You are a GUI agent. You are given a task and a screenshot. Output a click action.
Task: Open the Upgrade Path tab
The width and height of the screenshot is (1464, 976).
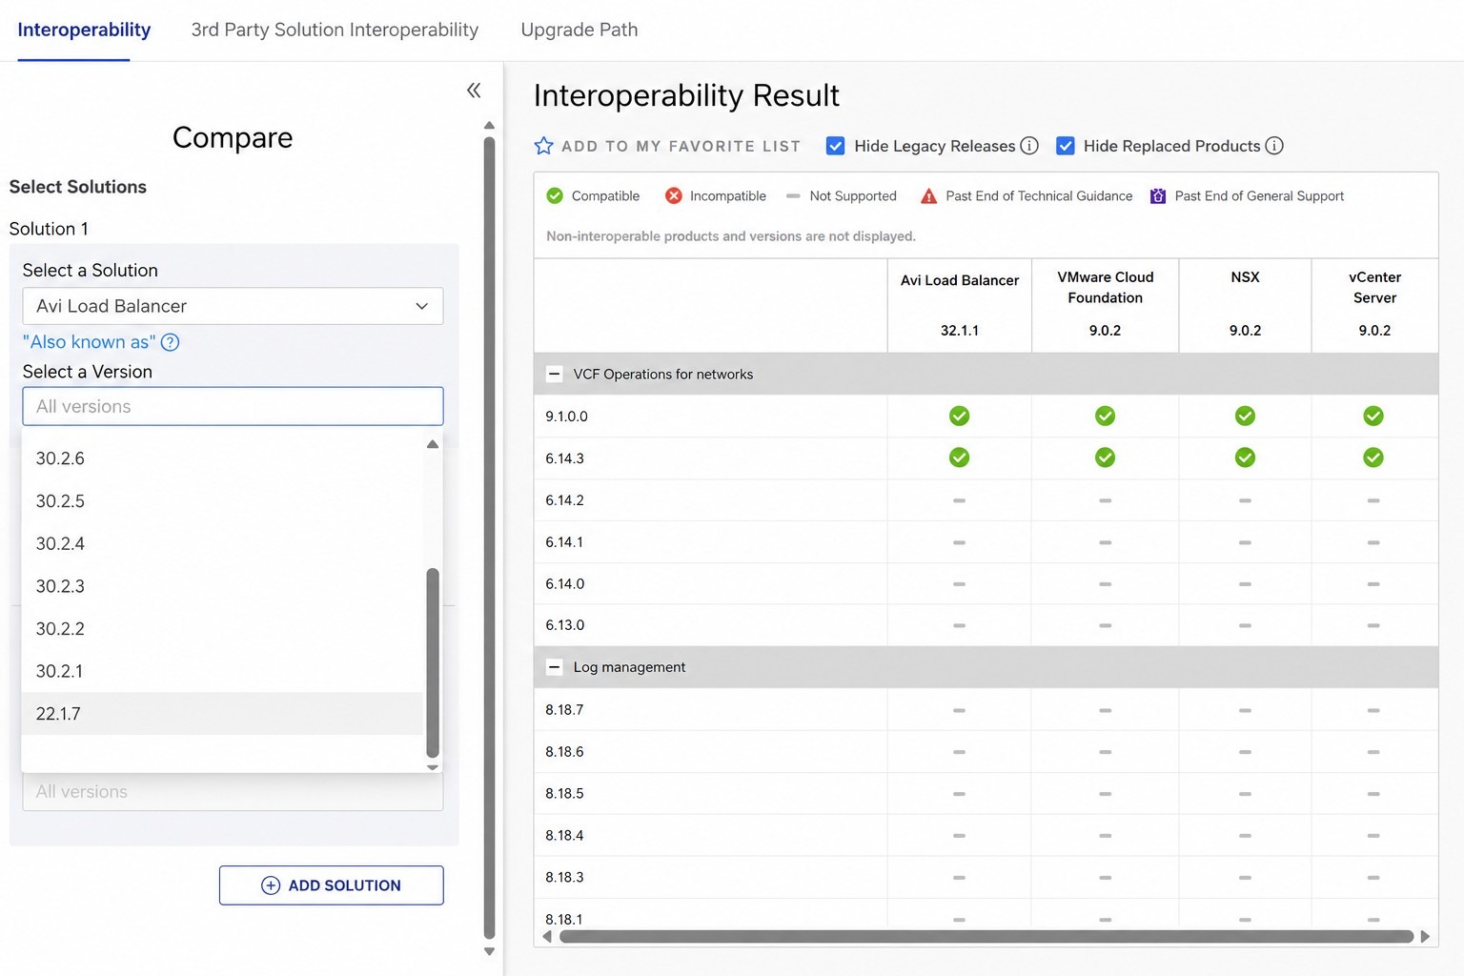[x=579, y=30]
